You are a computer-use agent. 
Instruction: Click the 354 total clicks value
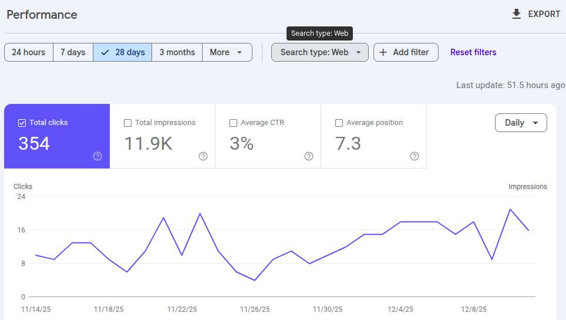[34, 143]
